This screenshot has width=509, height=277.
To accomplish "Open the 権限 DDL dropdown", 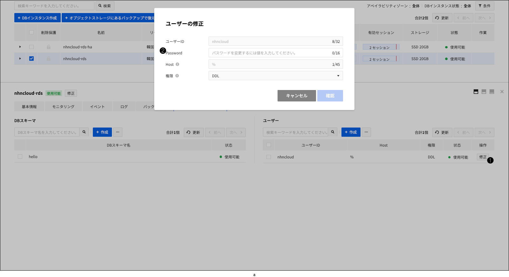I will coord(276,76).
